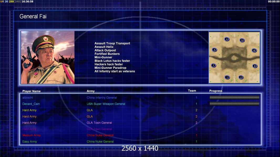
Task: Click 'Fortified Bunkers' ability text
Action: 107,54
